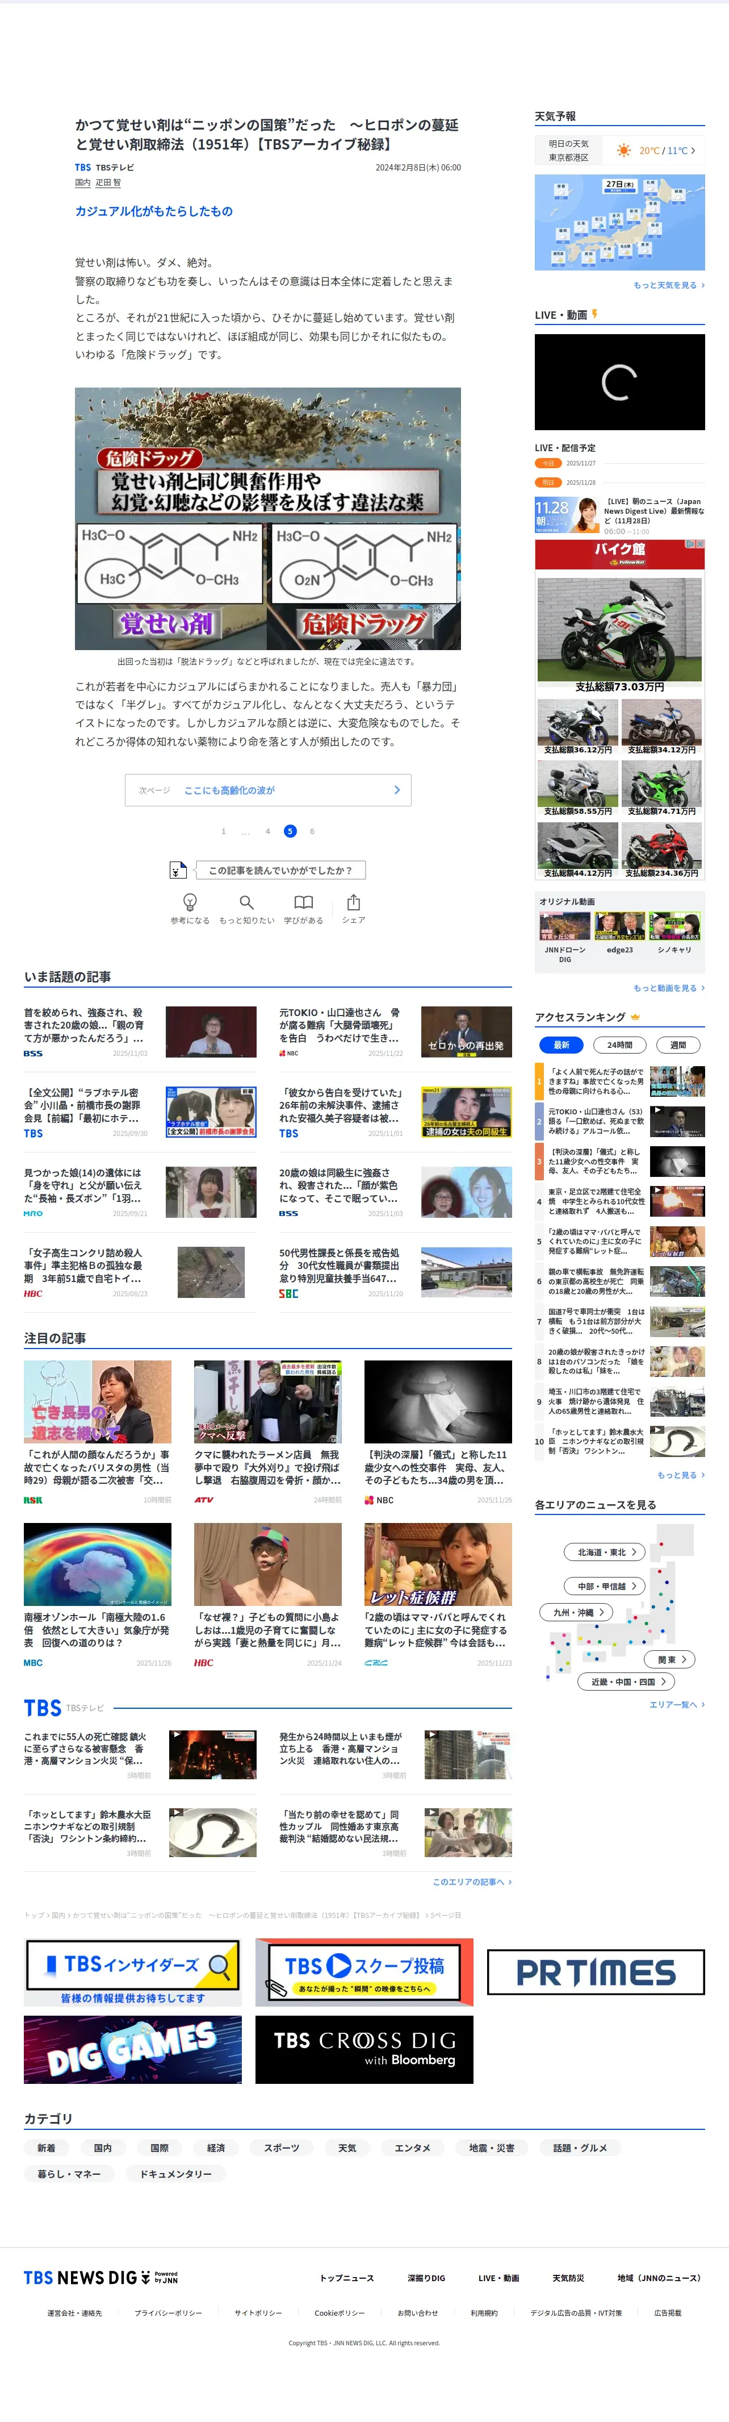Click author link 疋田 智
The image size is (729, 2422).
108,182
